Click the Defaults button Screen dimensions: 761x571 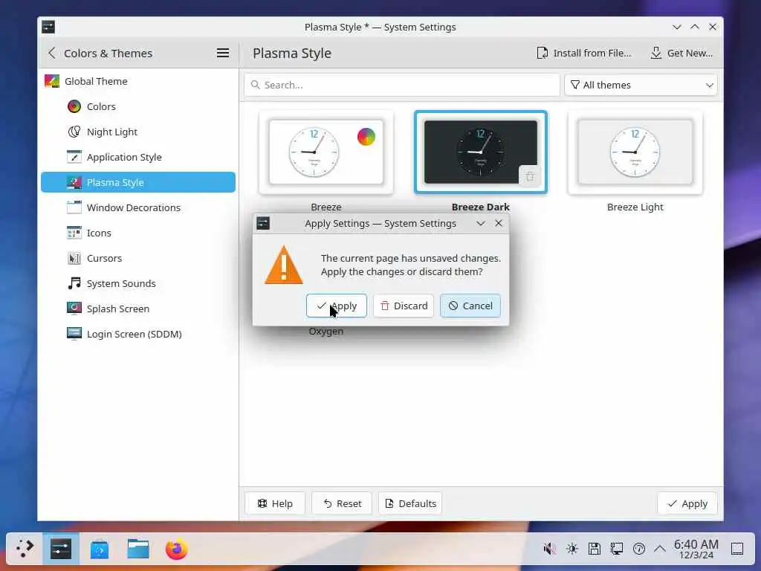410,503
